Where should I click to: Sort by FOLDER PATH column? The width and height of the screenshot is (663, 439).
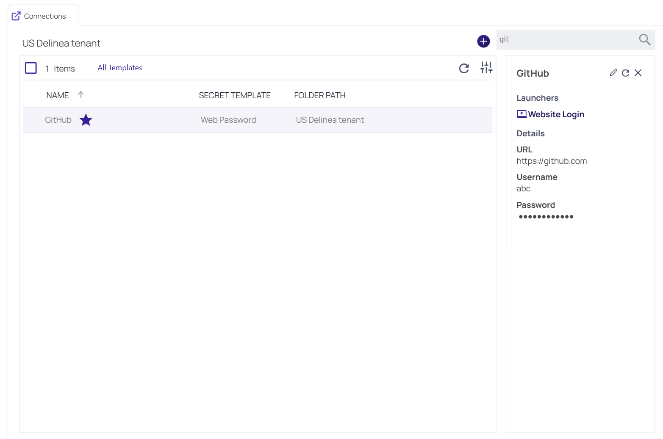click(x=320, y=95)
